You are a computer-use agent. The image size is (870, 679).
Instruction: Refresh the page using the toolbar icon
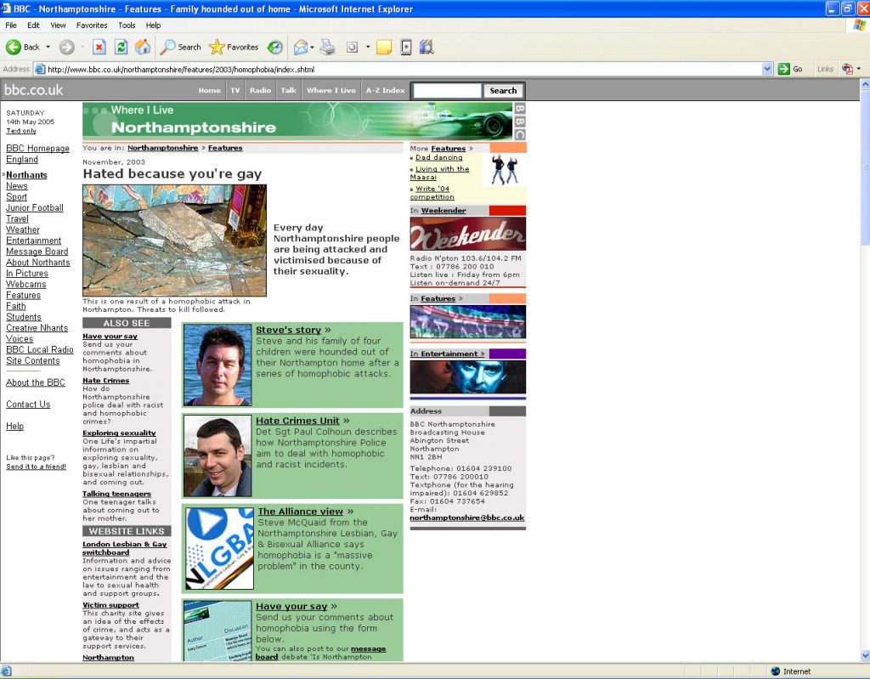click(x=121, y=48)
